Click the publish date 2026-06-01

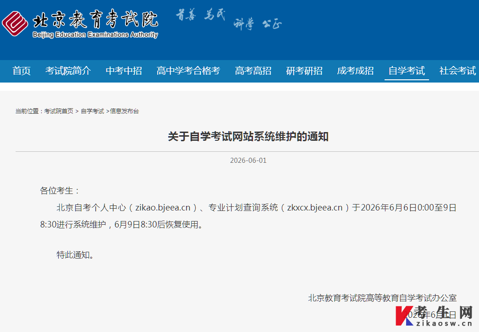click(x=248, y=160)
